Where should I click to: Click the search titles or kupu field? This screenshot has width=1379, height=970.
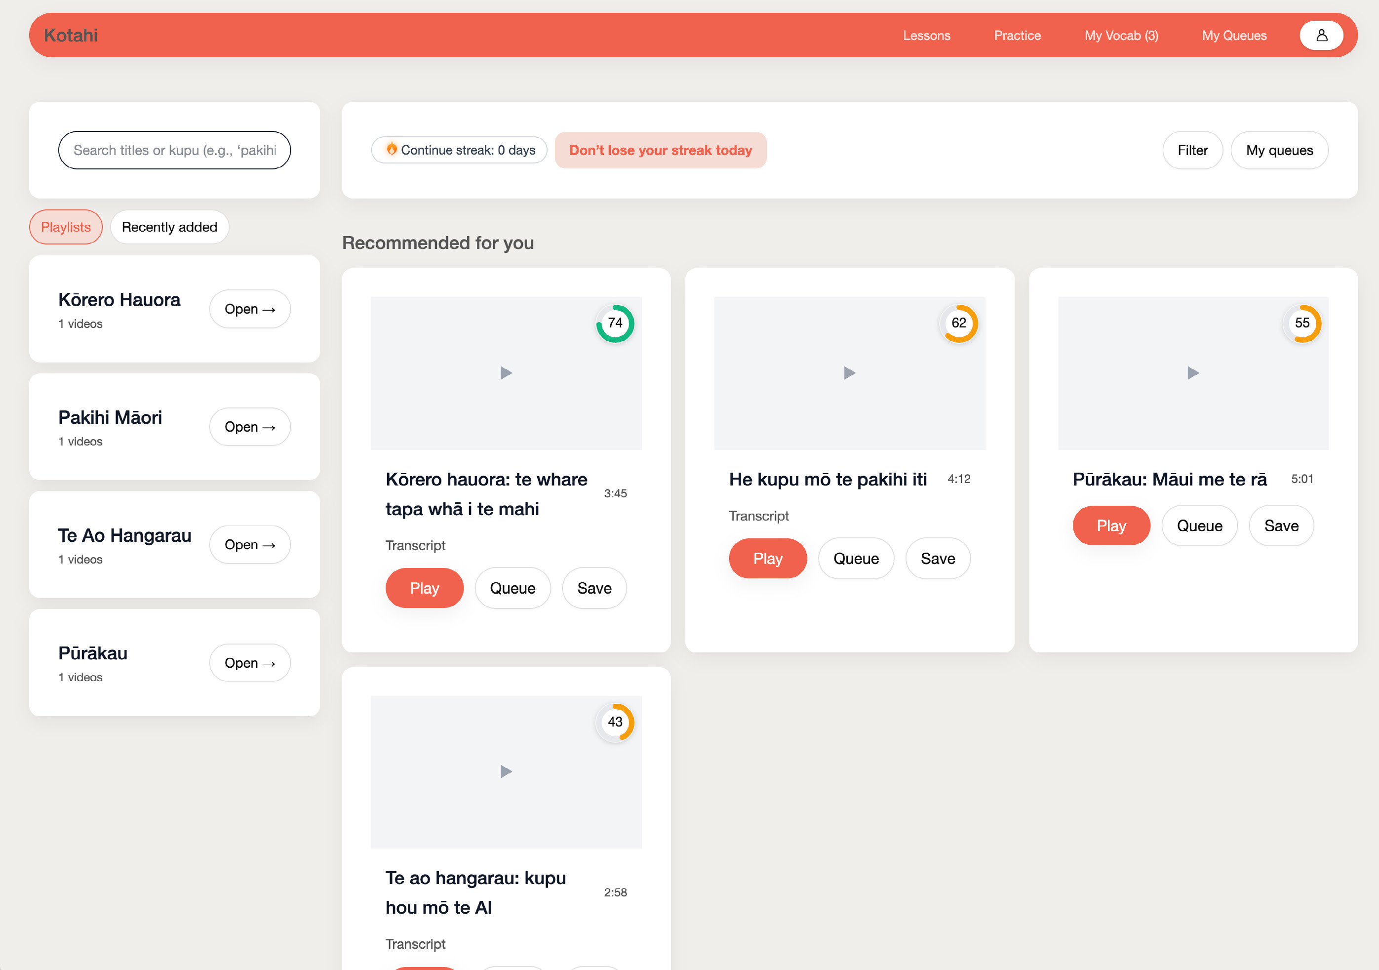tap(174, 150)
